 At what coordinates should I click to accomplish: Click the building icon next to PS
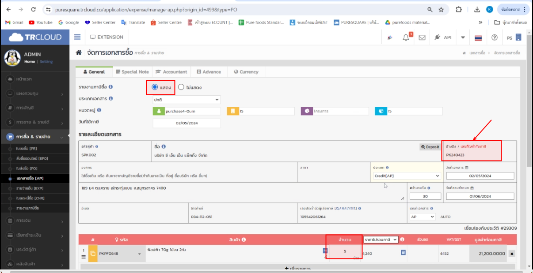[518, 37]
